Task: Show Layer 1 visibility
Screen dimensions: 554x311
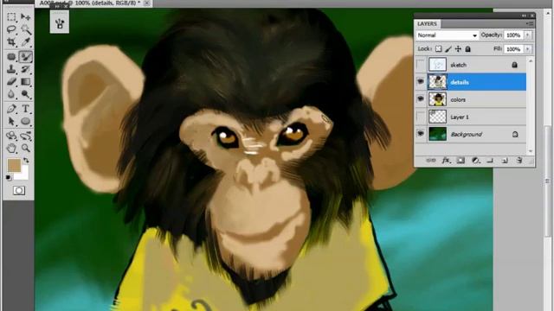Action: [421, 117]
